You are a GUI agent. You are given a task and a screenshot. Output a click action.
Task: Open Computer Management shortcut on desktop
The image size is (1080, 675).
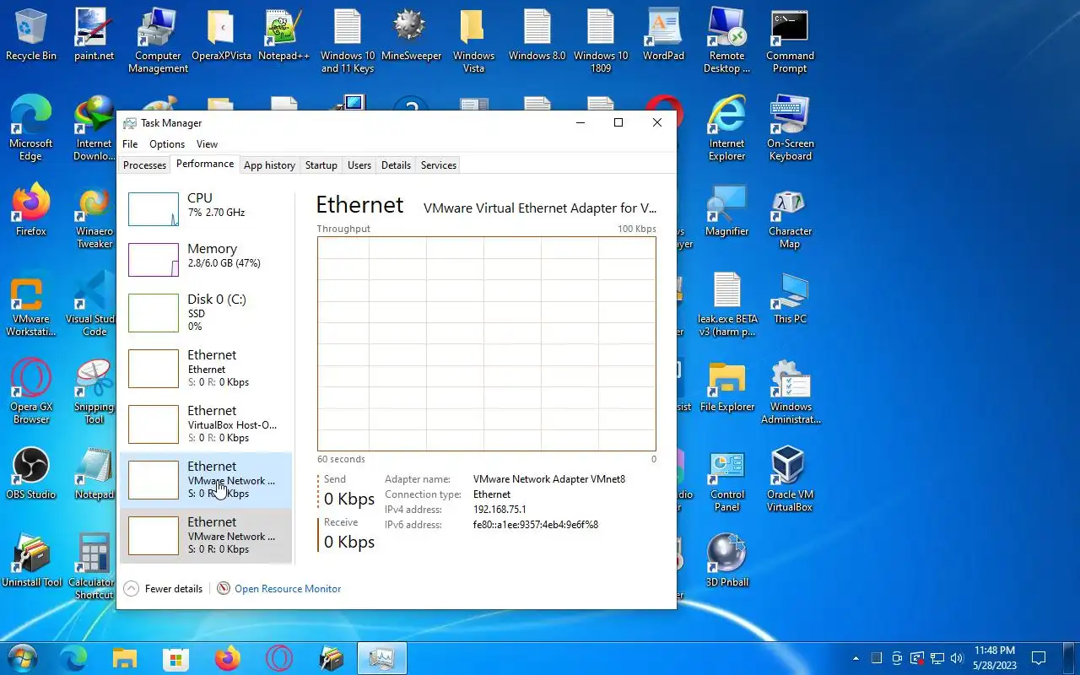(158, 40)
